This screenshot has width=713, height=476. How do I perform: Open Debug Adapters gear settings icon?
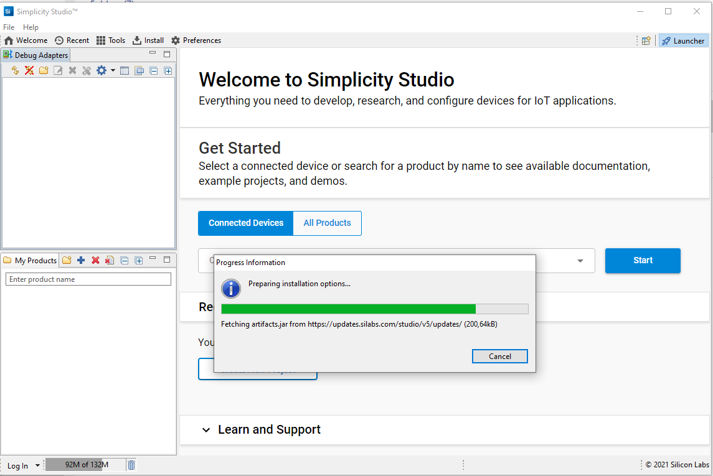coord(102,70)
